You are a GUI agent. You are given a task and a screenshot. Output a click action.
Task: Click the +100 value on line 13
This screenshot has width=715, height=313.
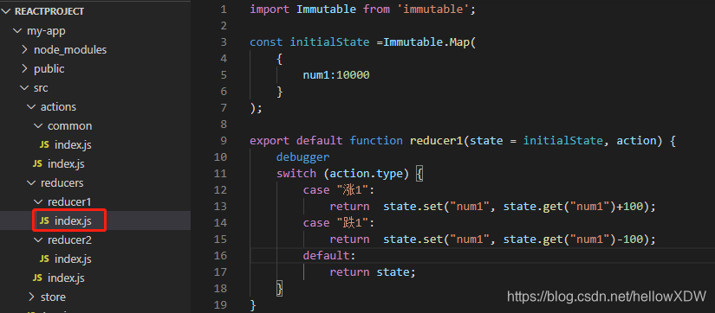[x=629, y=207]
